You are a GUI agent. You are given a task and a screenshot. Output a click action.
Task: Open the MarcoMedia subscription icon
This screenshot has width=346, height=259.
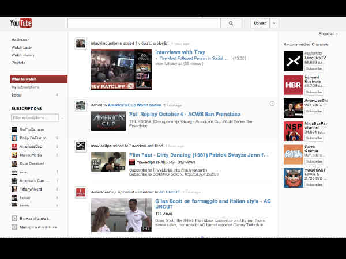pos(14,155)
